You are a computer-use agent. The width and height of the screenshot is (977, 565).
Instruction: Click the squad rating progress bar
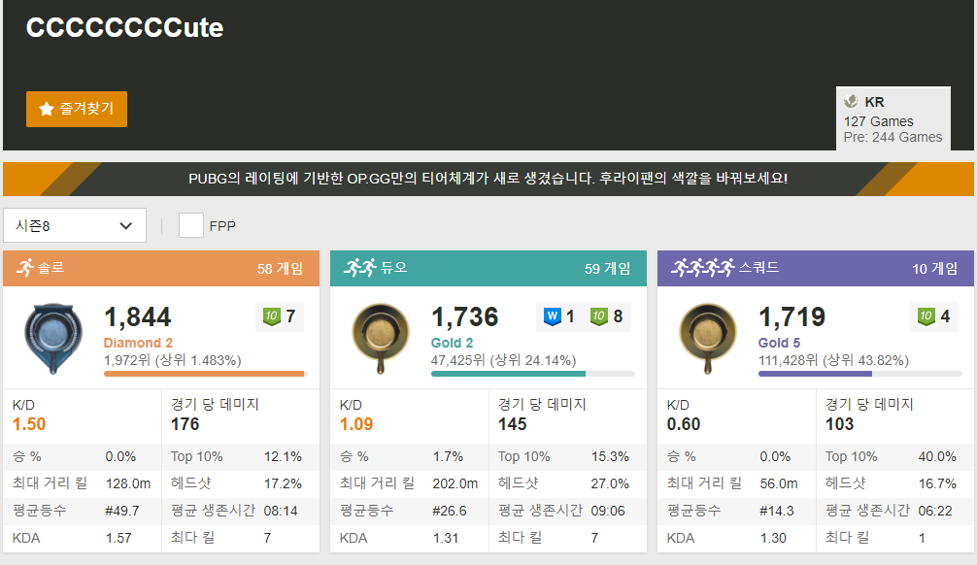(x=859, y=374)
